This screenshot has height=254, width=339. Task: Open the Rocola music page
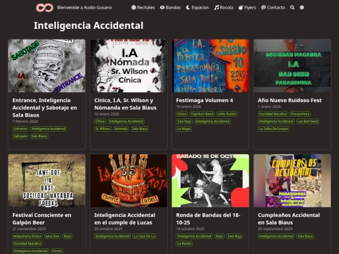pyautogui.click(x=223, y=8)
